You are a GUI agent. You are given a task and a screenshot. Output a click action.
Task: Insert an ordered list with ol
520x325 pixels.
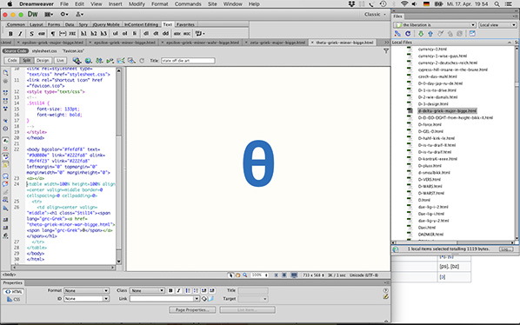click(124, 34)
